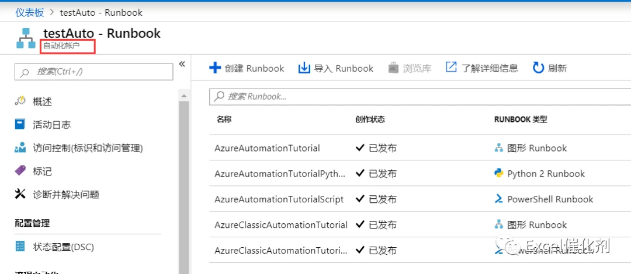Click the 浏览库 button
Screen dimensions: 631x274
[x=410, y=68]
